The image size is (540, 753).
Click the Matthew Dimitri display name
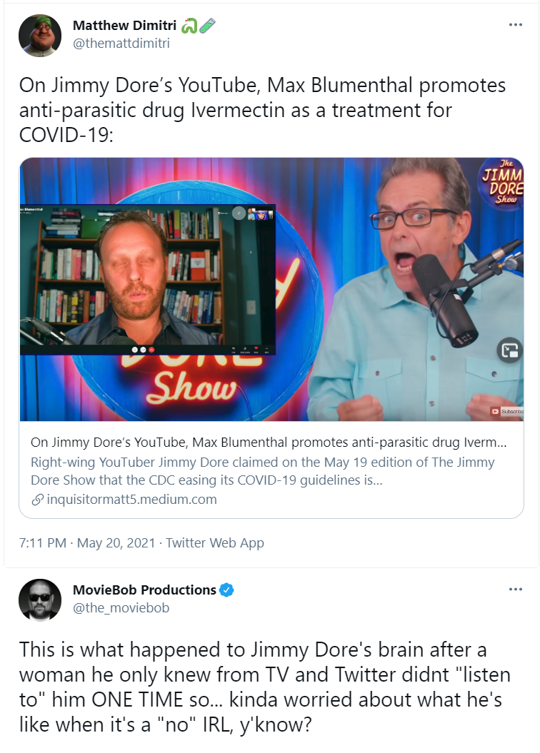124,25
